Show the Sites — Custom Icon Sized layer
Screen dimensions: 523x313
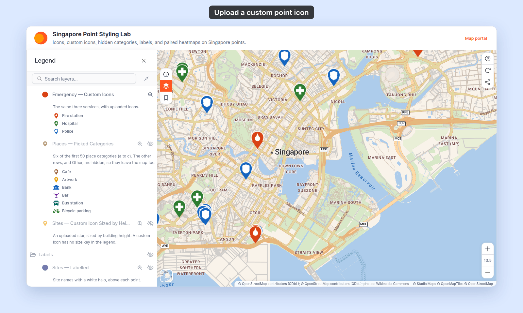click(150, 223)
